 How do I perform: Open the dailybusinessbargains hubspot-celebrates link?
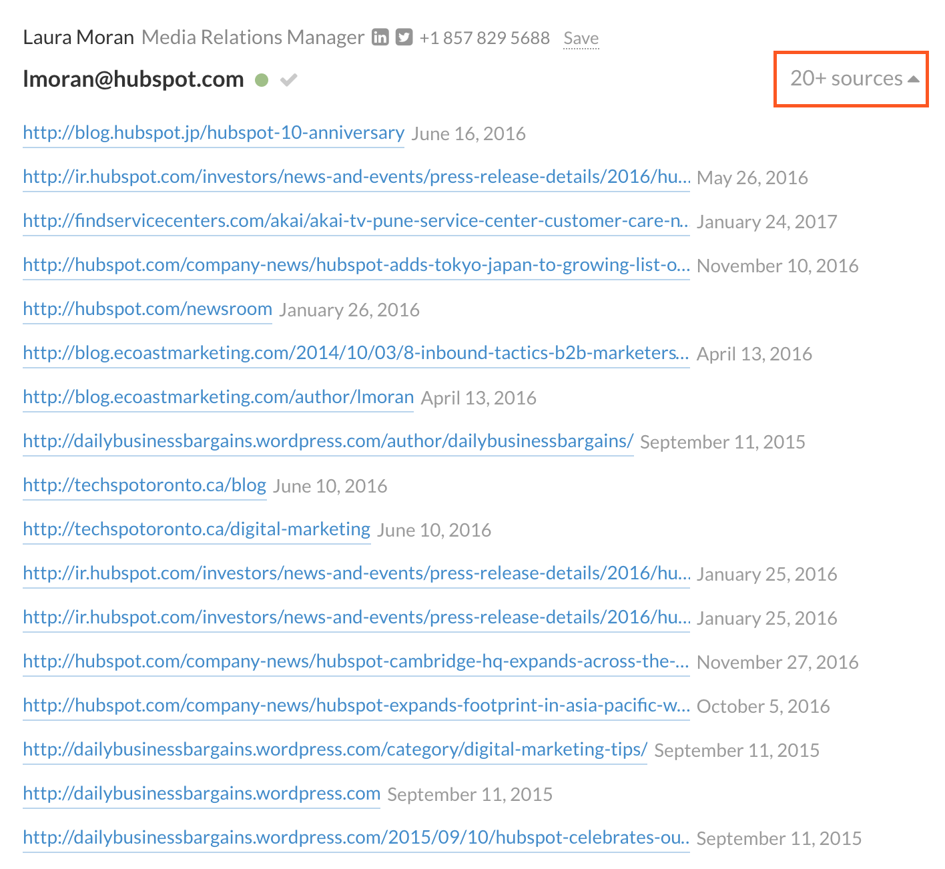point(356,838)
